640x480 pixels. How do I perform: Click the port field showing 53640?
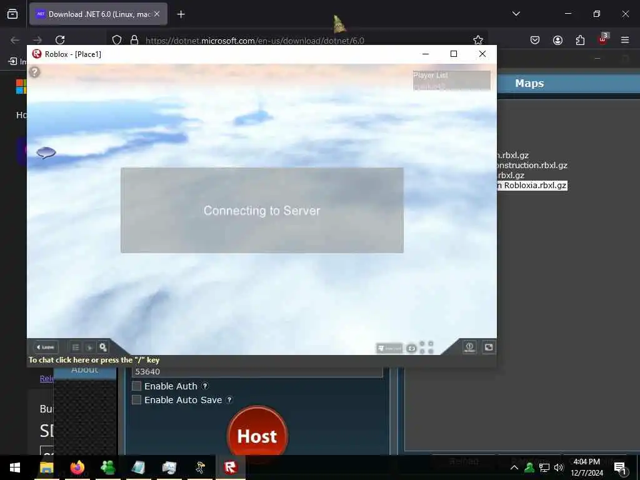click(257, 371)
